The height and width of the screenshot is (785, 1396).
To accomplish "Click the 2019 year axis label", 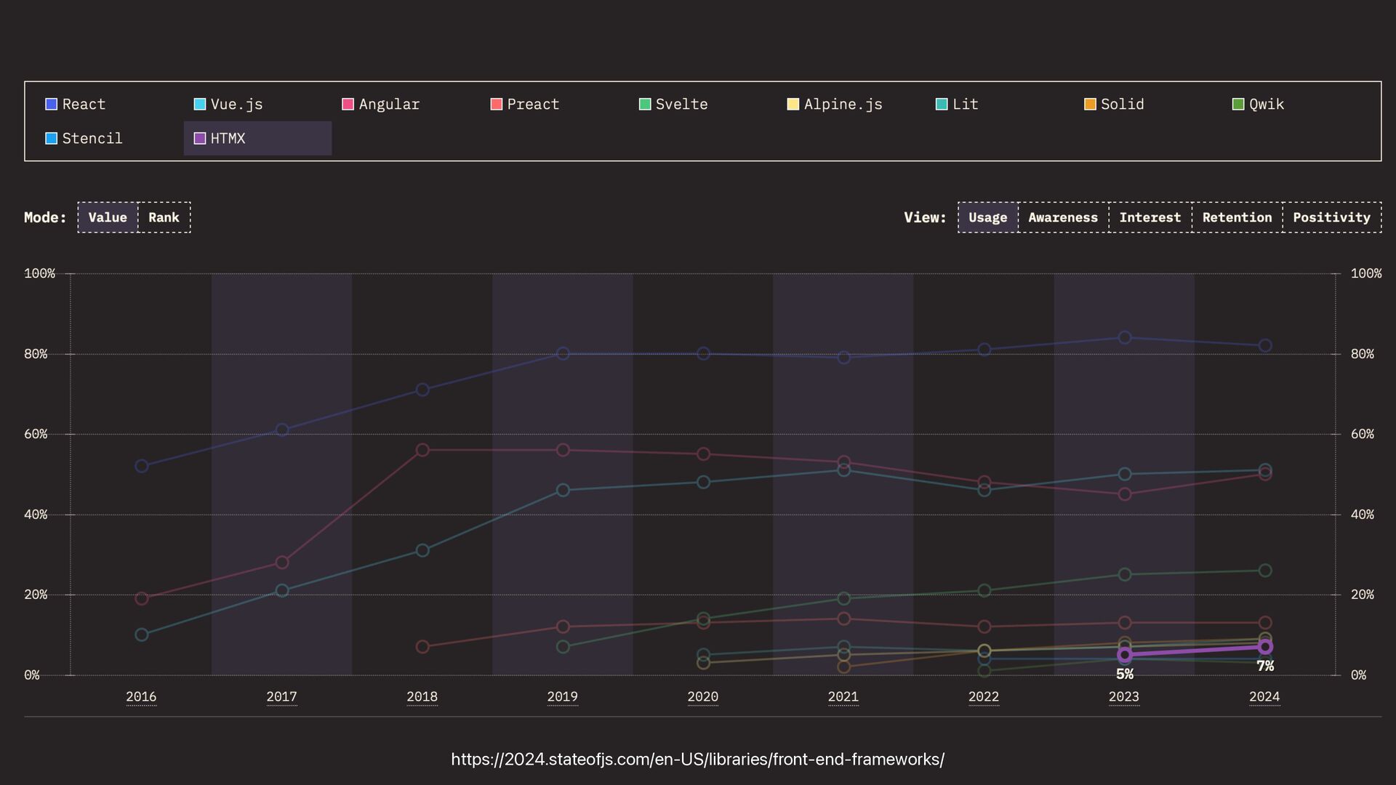I will coord(562,696).
